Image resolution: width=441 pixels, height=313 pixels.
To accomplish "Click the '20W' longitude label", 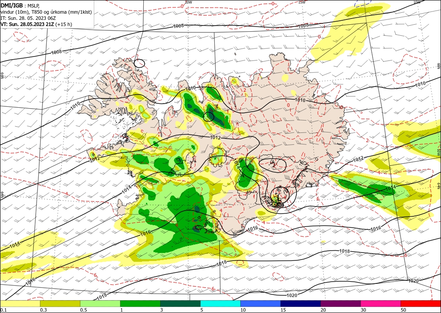I will click(188, 2).
